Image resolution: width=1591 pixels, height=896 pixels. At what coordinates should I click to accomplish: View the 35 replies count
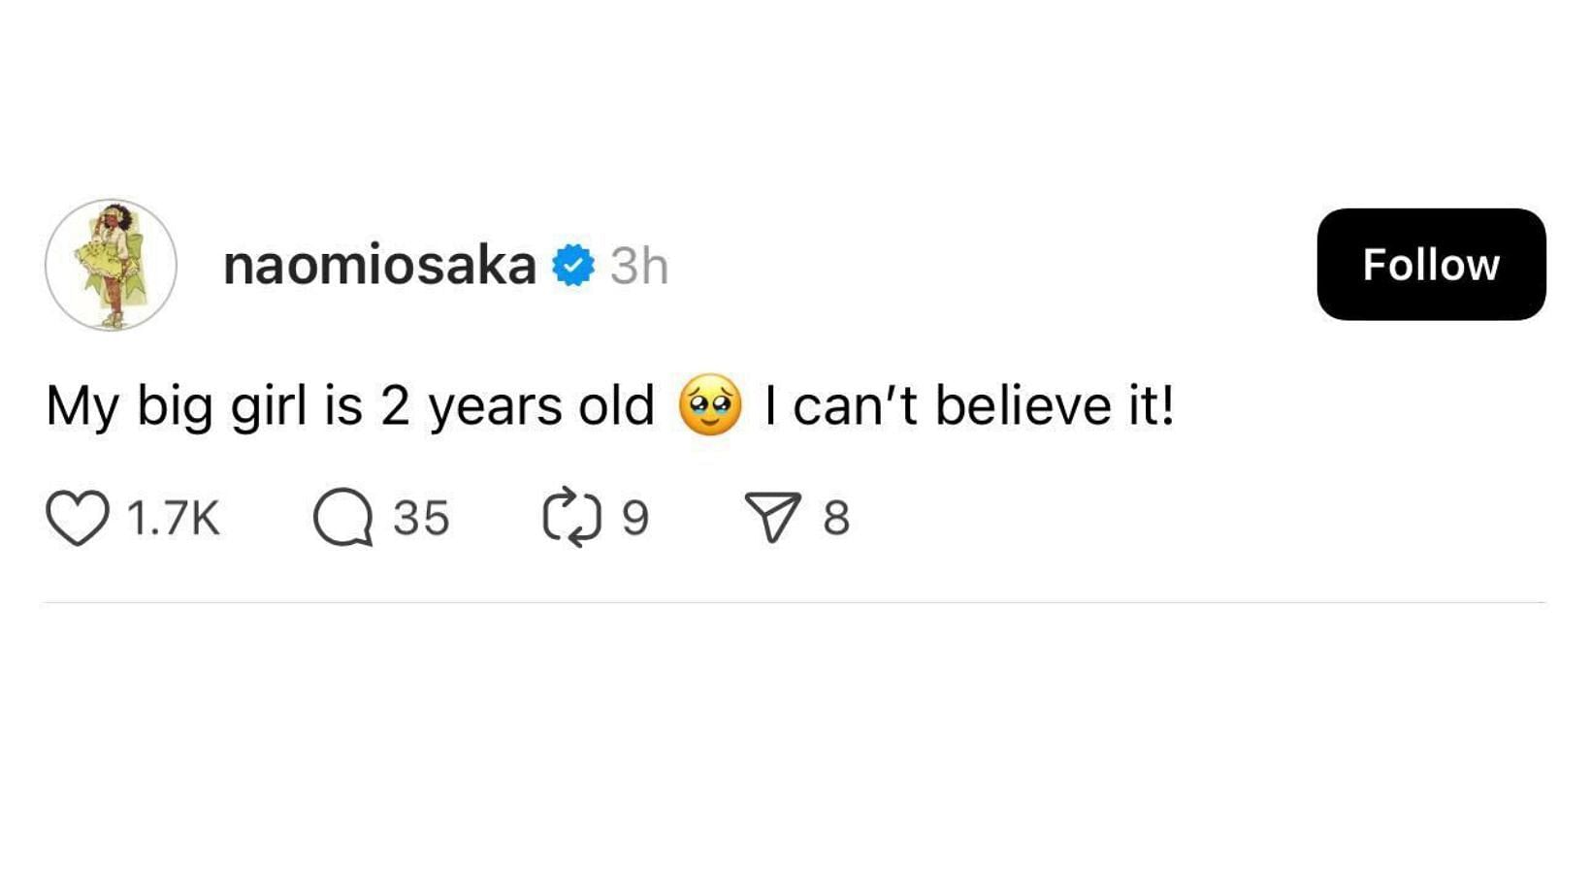(x=421, y=518)
